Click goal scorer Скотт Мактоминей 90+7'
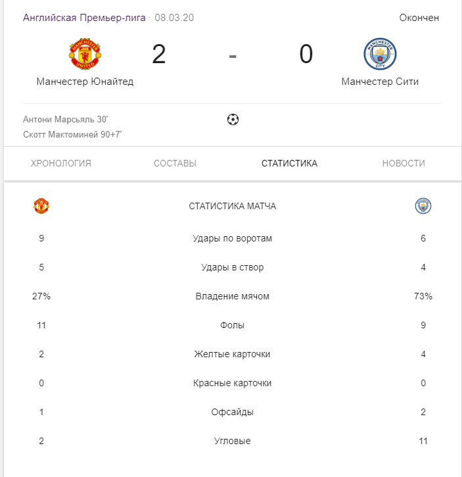Viewport: 462px width, 477px height. tap(72, 134)
